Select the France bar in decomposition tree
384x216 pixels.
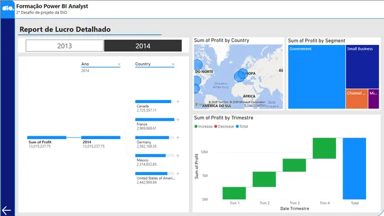pos(155,119)
